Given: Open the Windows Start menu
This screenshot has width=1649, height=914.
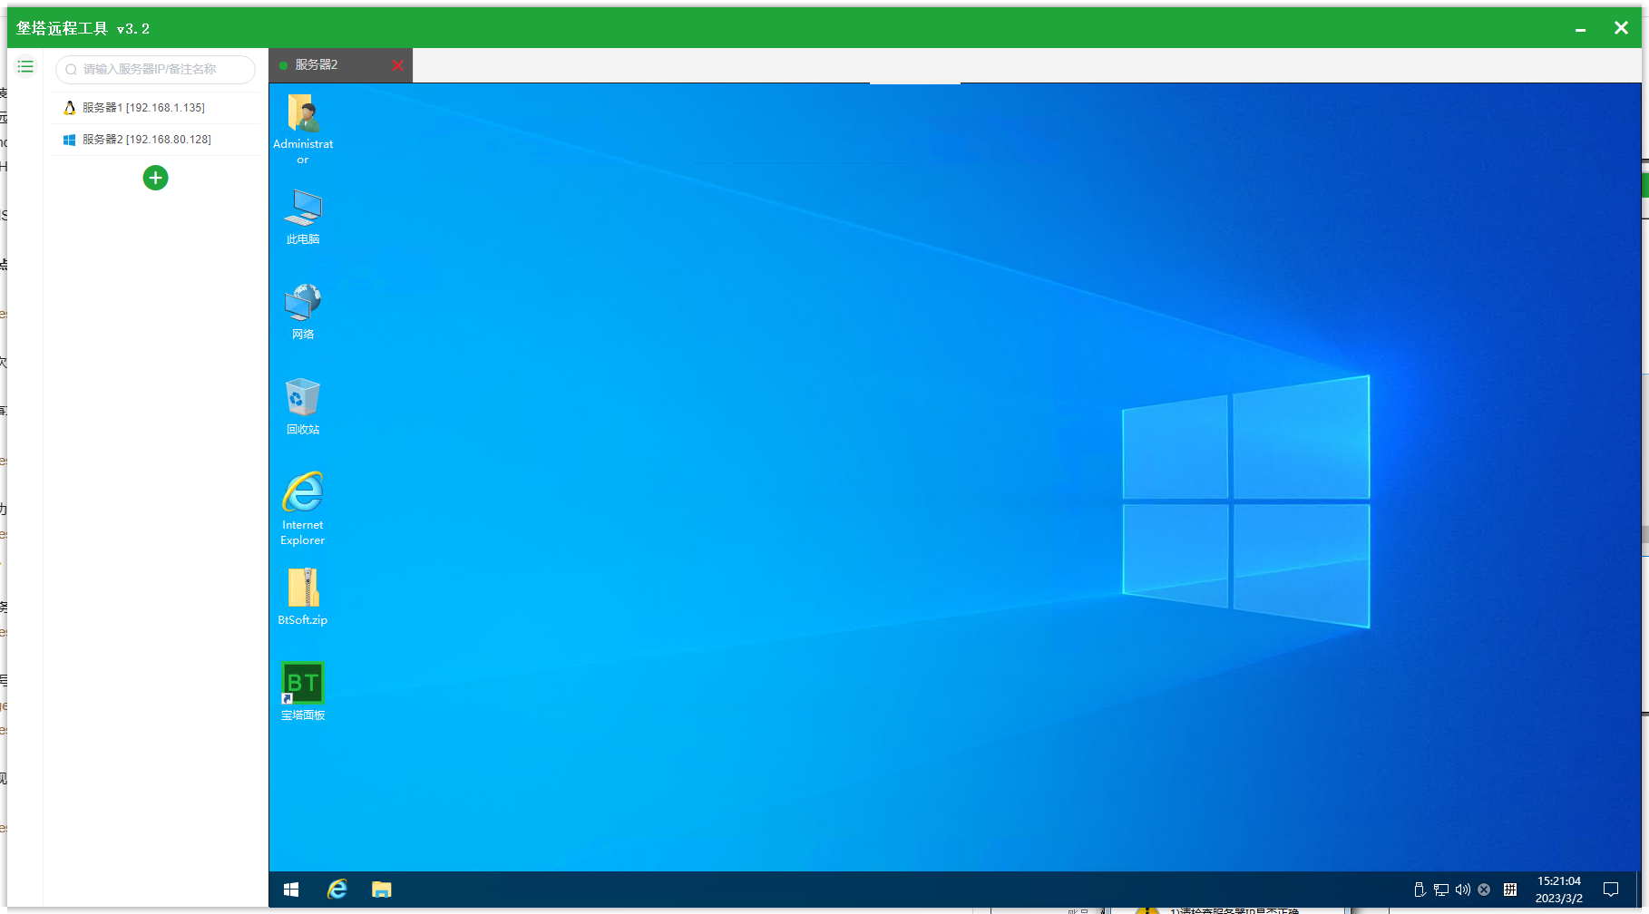Looking at the screenshot, I should 291,890.
